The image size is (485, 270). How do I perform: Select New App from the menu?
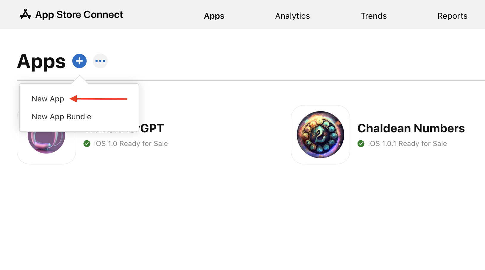coord(48,99)
